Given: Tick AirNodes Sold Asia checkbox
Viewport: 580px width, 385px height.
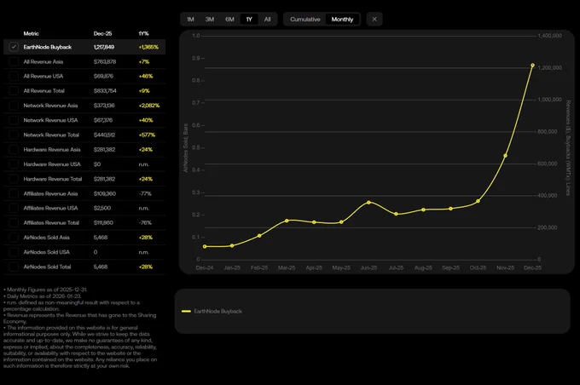Looking at the screenshot, I should click(x=14, y=238).
